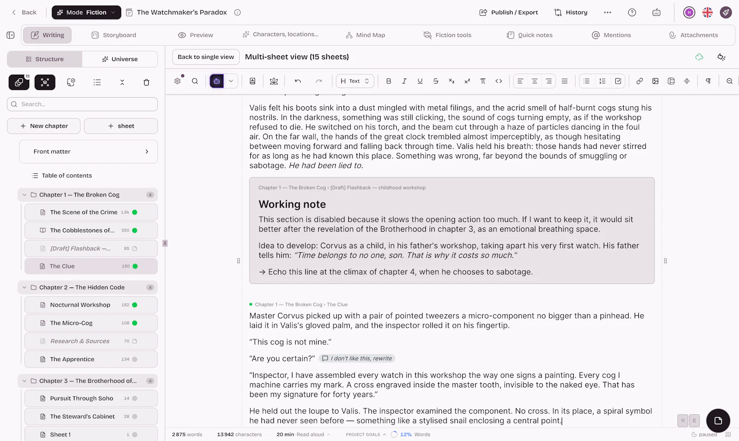Go Back to previous screen
The width and height of the screenshot is (739, 441).
click(24, 12)
